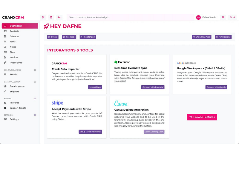
Task: Click the Data Importer icon in sidebar
Action: [x=5, y=86]
